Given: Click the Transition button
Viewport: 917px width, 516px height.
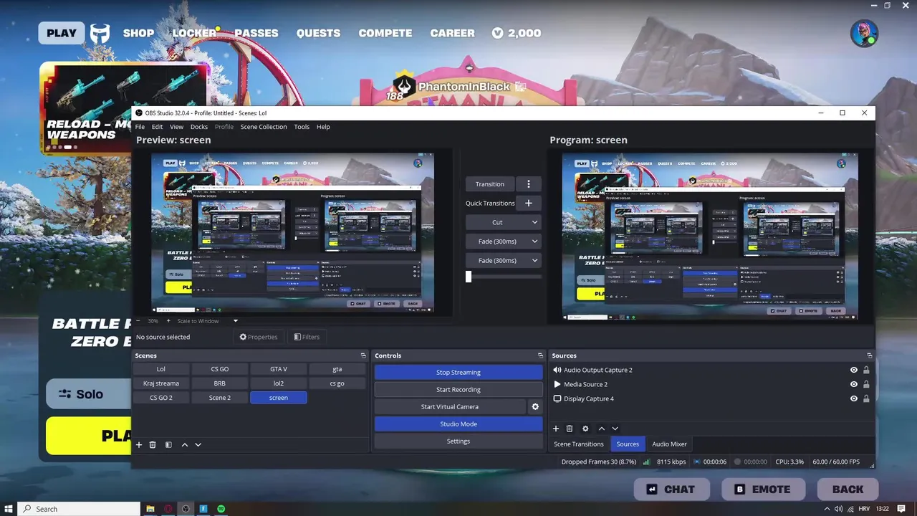Looking at the screenshot, I should pyautogui.click(x=490, y=184).
